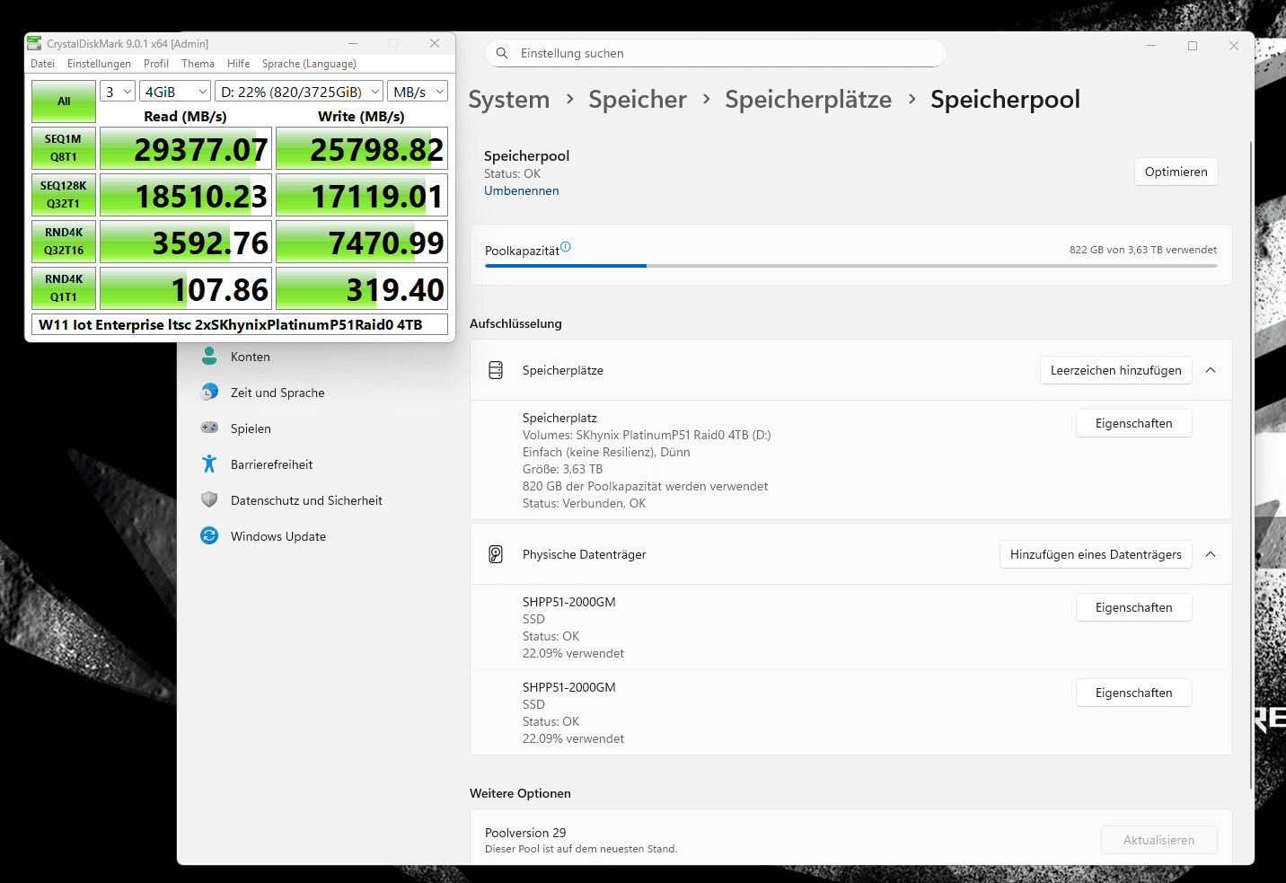Click the RND4K Q32T16 write value 7470.99

point(362,242)
